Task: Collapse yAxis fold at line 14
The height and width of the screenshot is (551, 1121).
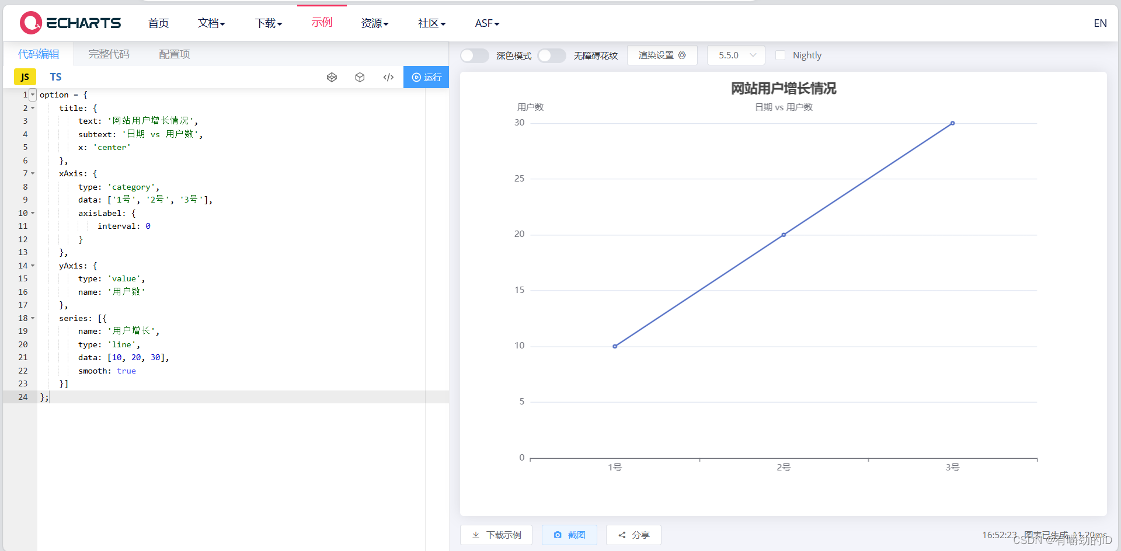Action: pos(33,266)
